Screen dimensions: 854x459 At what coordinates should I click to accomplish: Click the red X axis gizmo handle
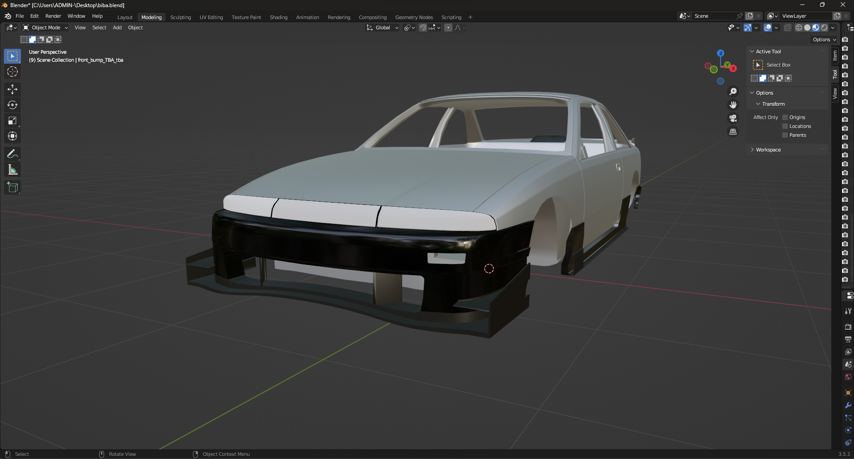[733, 68]
